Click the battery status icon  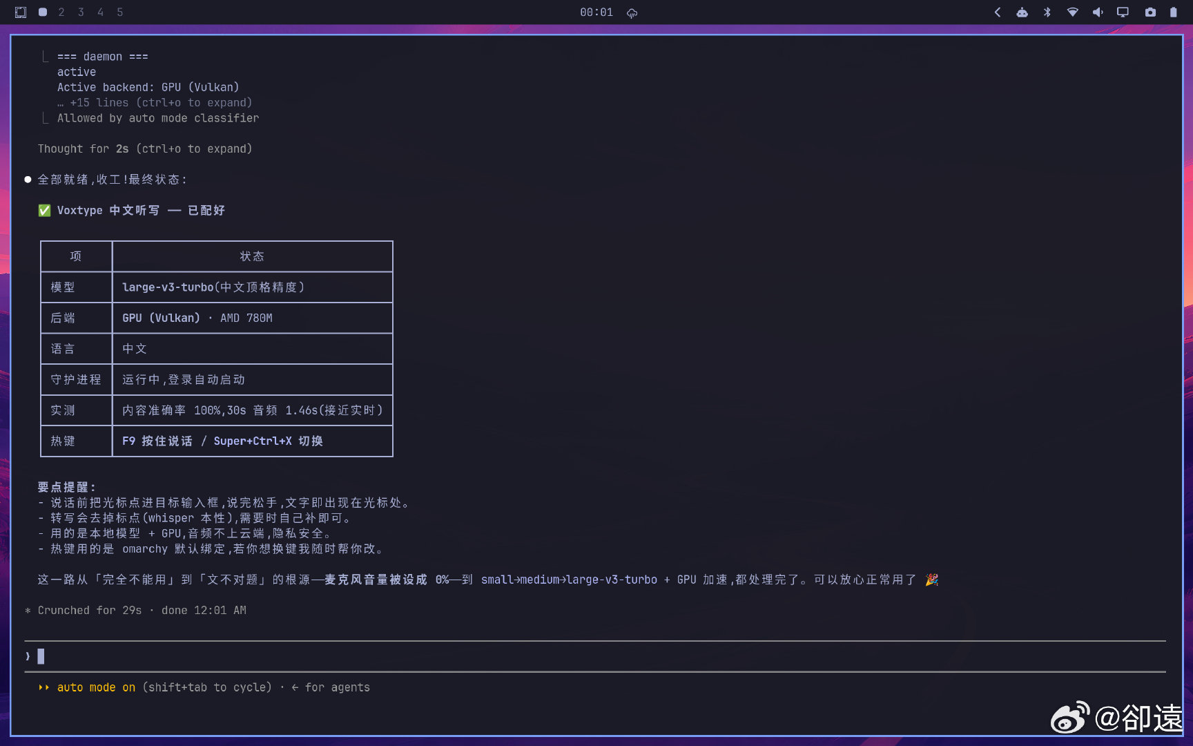click(x=1174, y=12)
